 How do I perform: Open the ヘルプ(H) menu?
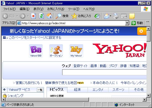[89, 9]
